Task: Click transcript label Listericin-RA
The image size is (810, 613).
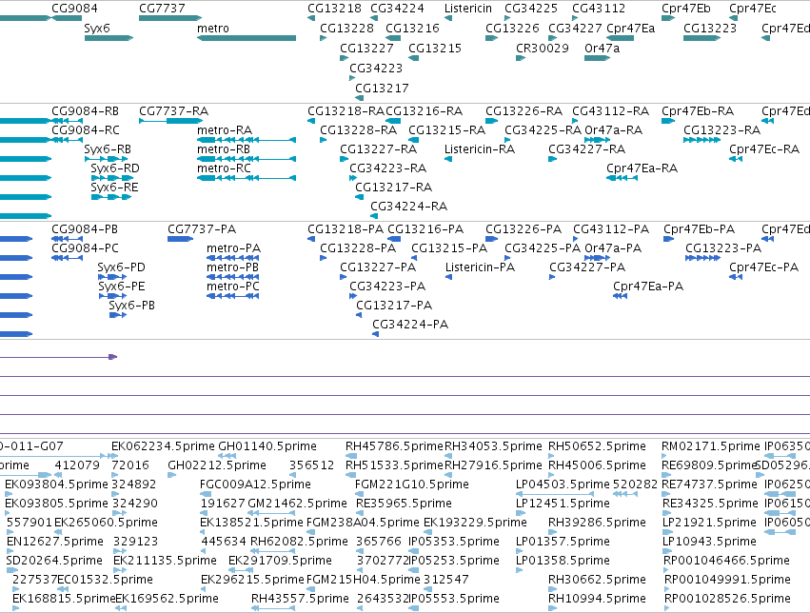Action: 480,149
